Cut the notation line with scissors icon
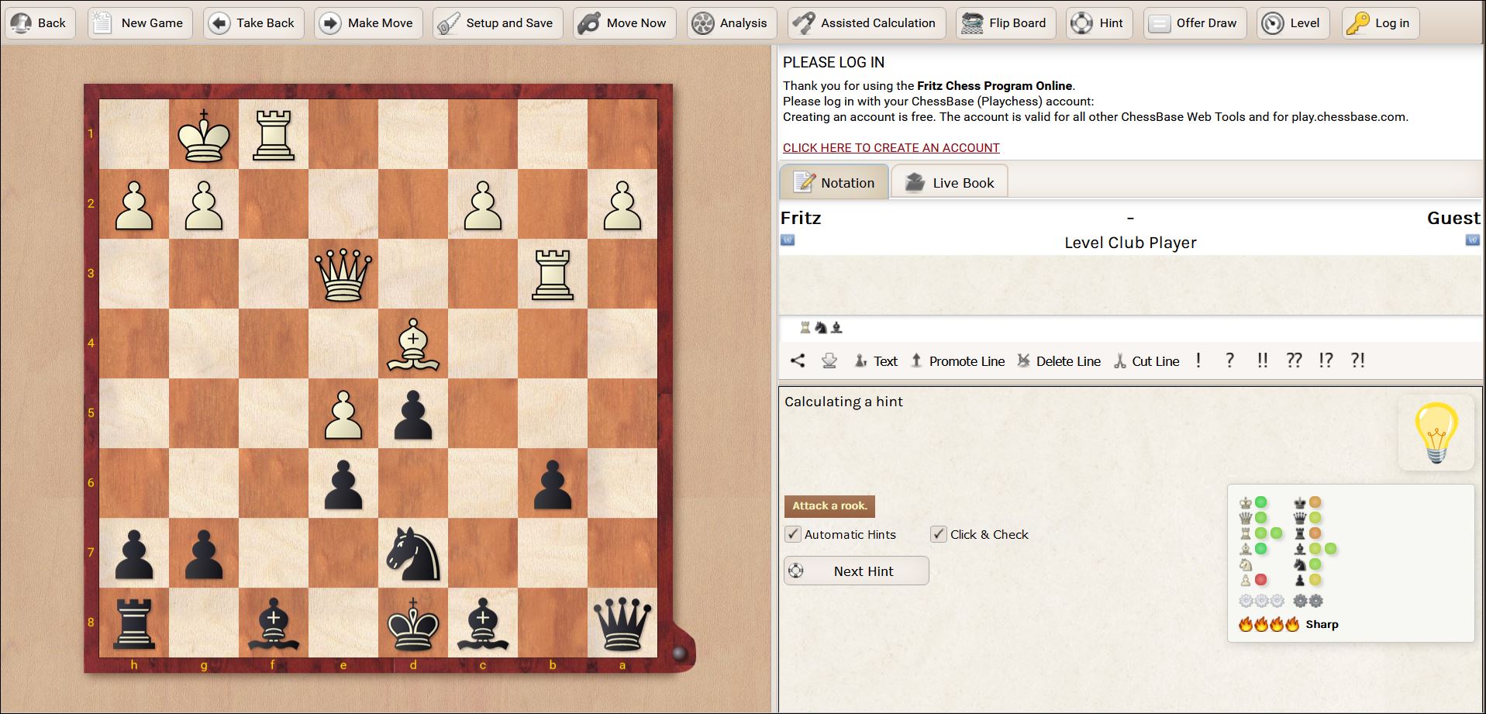Image resolution: width=1486 pixels, height=714 pixels. pos(1146,360)
